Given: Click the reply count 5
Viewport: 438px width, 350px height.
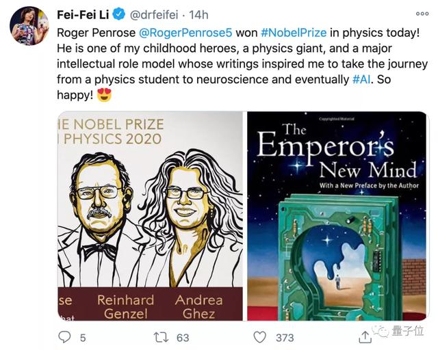Looking at the screenshot, I should click(83, 337).
